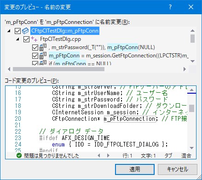Click CString m_strUserName on line 16
This screenshot has height=180, width=202.
click(87, 93)
